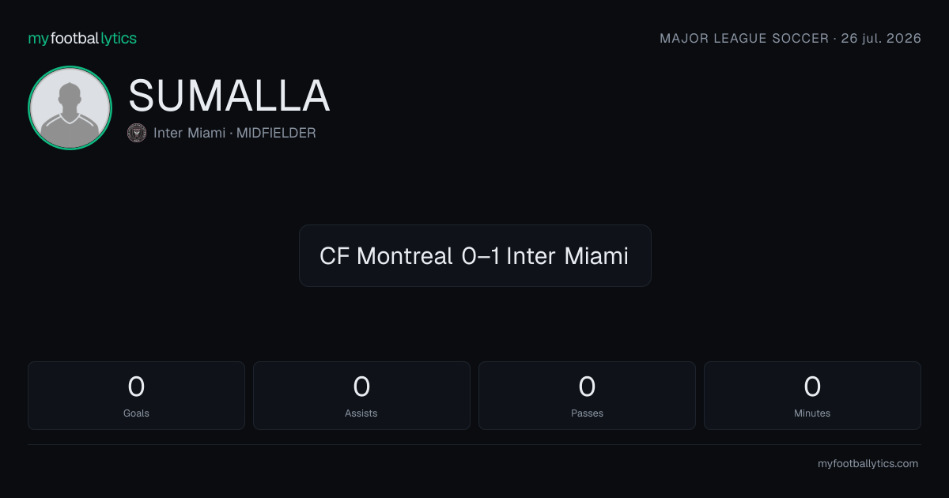The height and width of the screenshot is (498, 949).
Task: Click the Assists label text
Action: click(x=361, y=413)
